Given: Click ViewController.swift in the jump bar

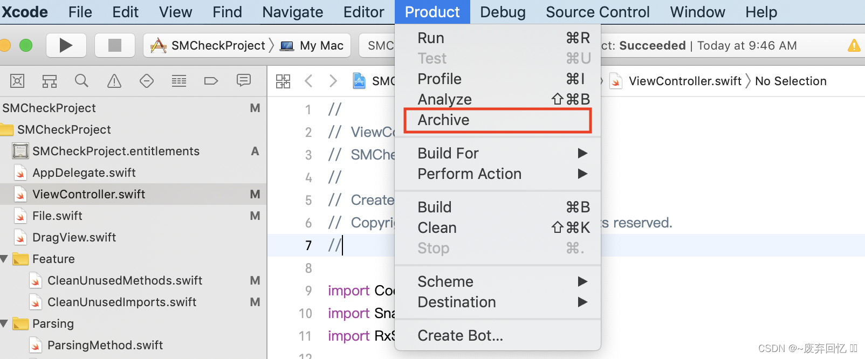Looking at the screenshot, I should pos(685,81).
